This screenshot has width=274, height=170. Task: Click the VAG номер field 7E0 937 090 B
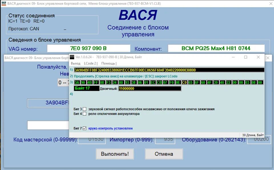coord(88,48)
